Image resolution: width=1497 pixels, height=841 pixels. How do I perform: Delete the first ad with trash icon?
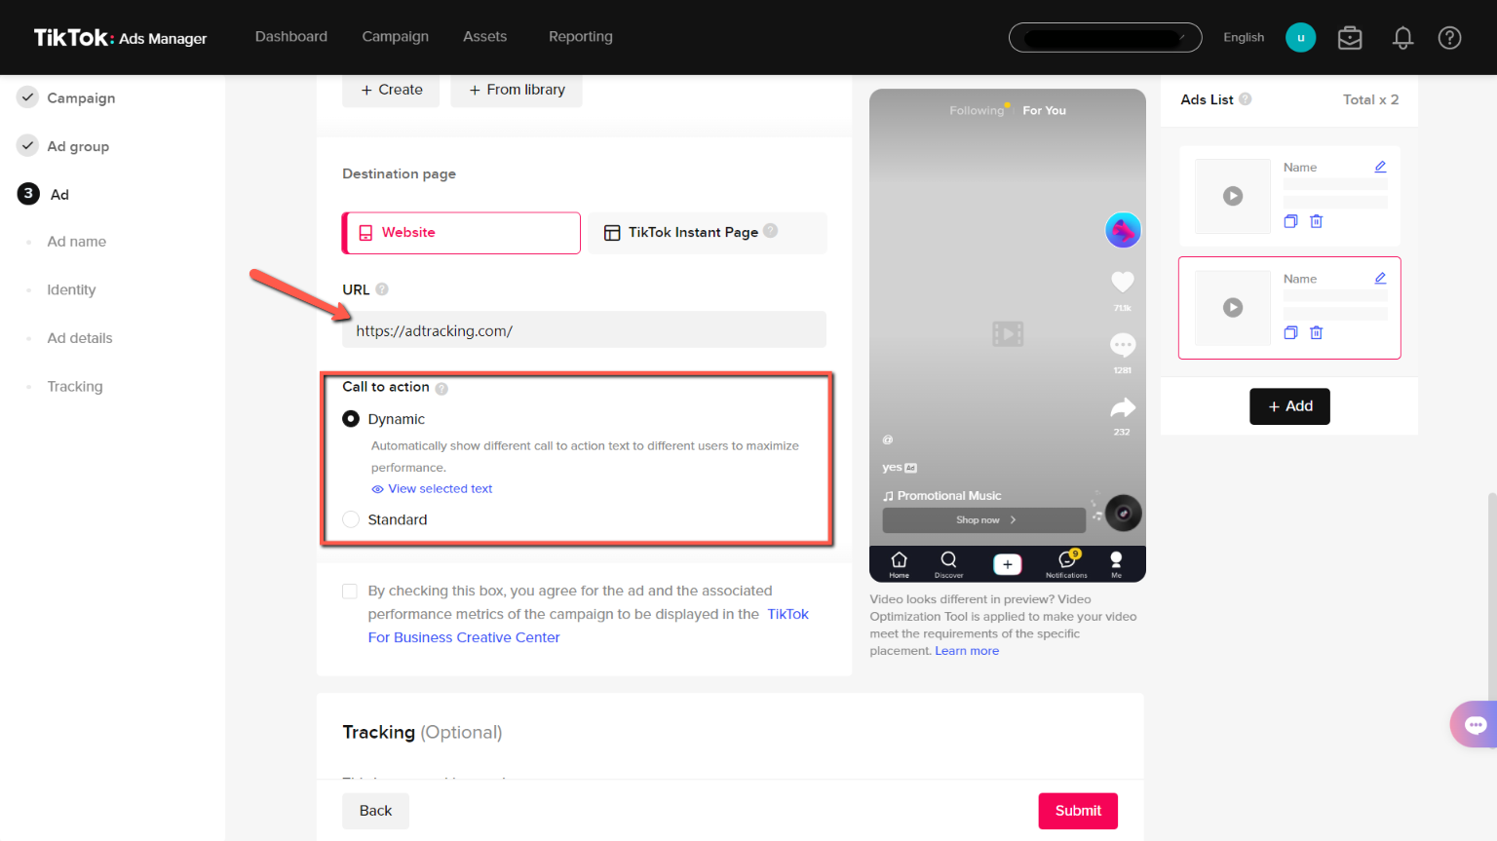[1316, 221]
